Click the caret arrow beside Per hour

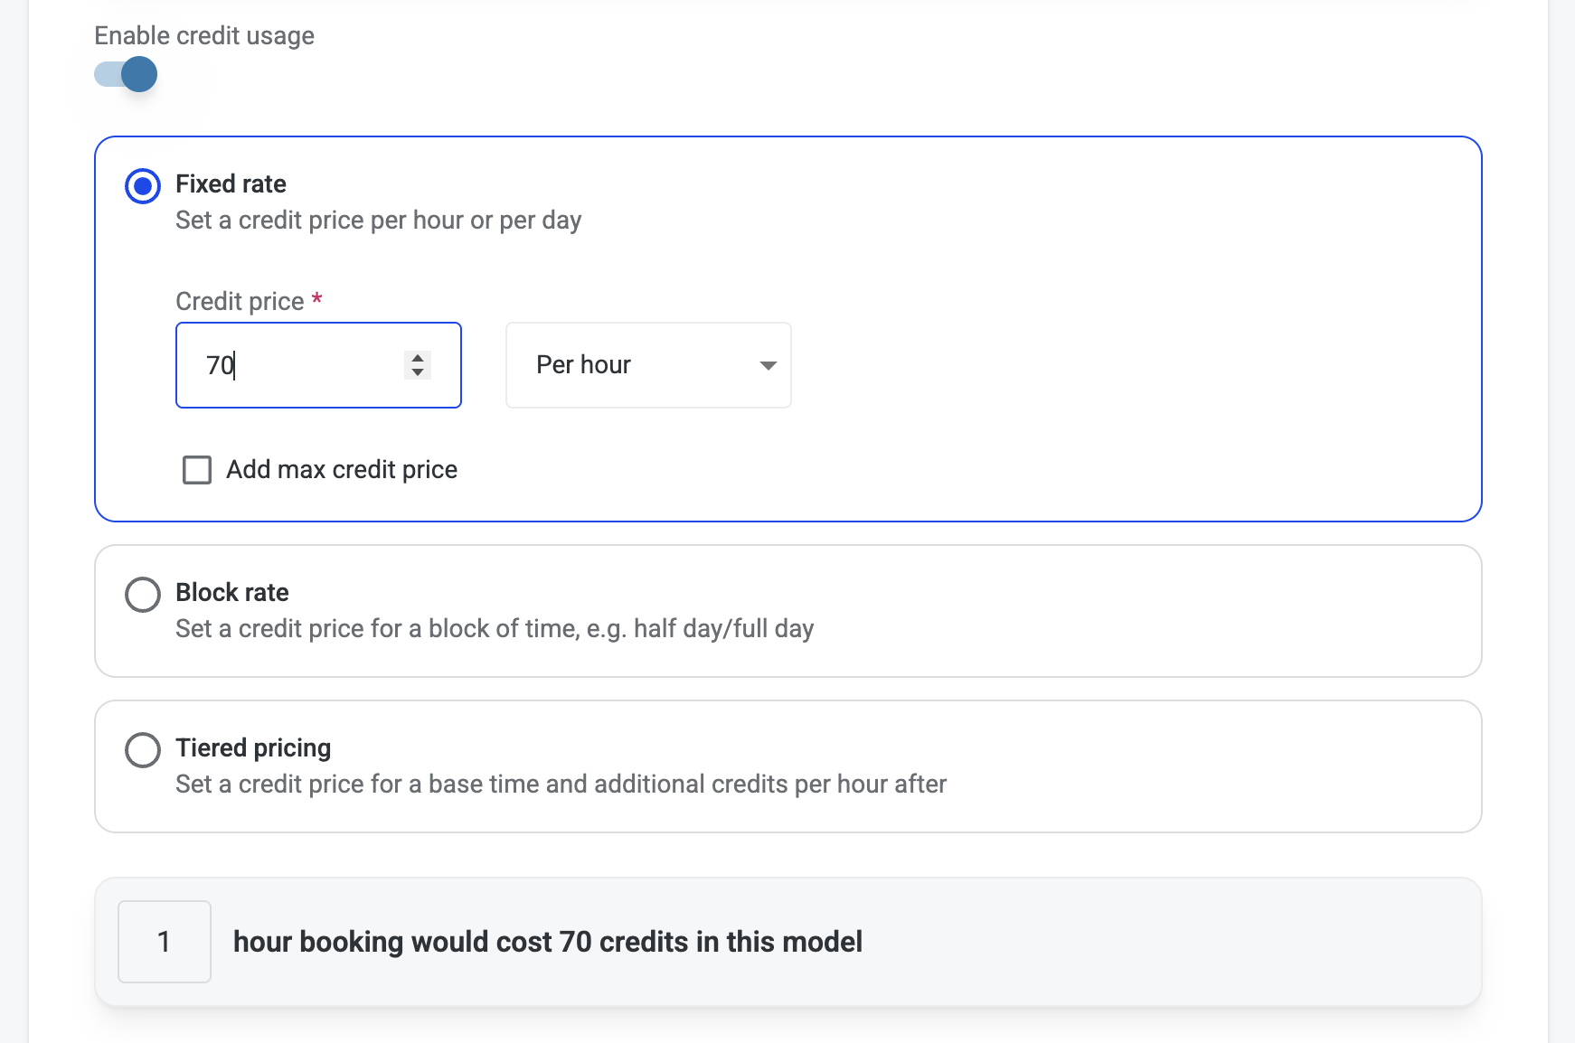[x=769, y=365]
